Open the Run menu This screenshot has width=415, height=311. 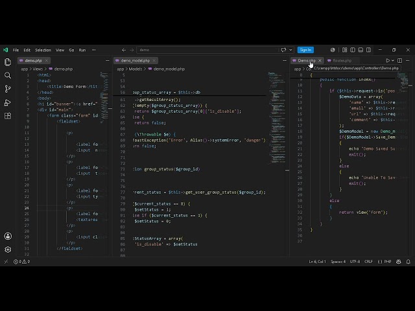click(x=82, y=50)
